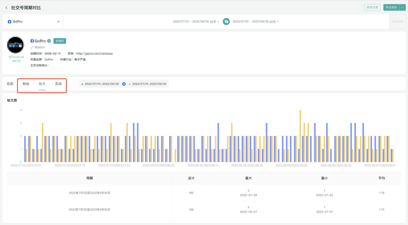408x225 pixels.
Task: Click the tallest yellow bar reaching 4
Action: (300, 136)
